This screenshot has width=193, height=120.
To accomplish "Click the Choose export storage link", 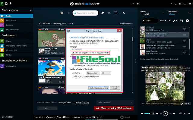I will pos(172,14).
